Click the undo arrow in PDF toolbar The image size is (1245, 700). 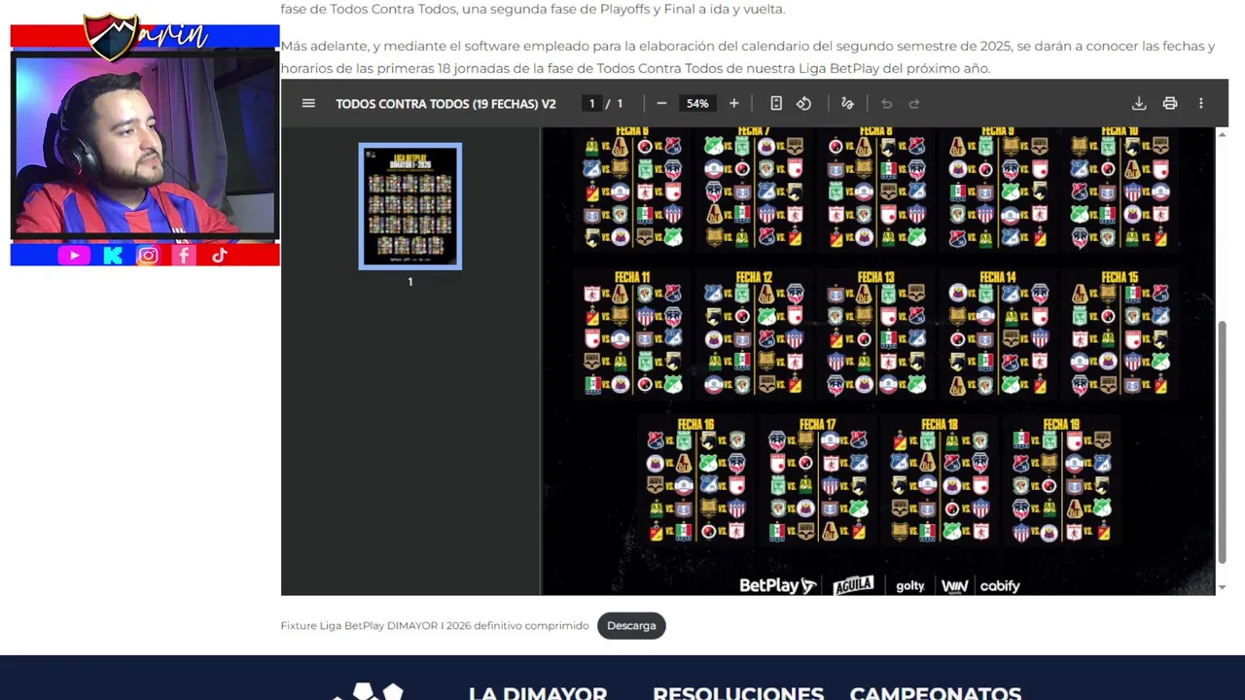click(886, 103)
